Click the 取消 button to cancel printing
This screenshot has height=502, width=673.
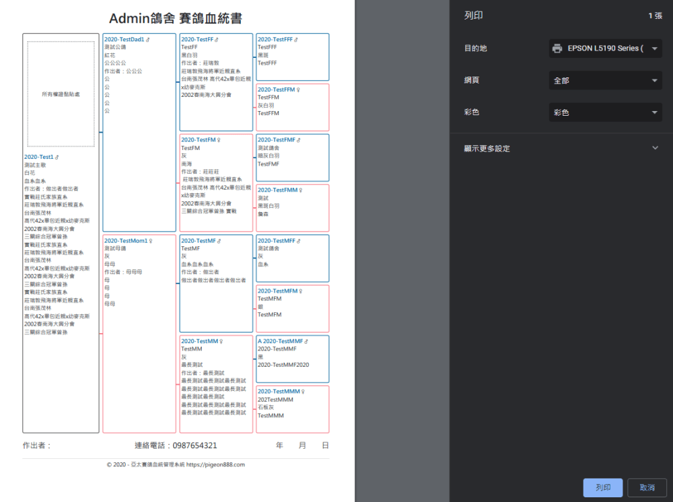[x=646, y=487]
